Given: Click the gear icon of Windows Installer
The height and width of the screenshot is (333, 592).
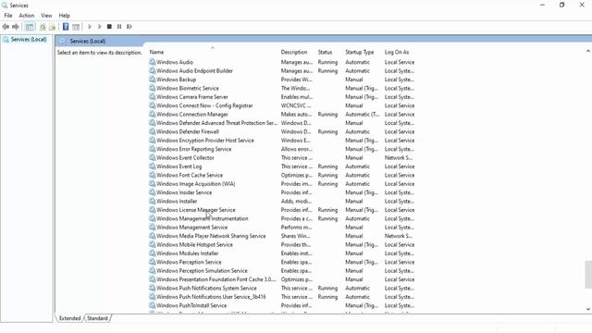Looking at the screenshot, I should point(152,201).
